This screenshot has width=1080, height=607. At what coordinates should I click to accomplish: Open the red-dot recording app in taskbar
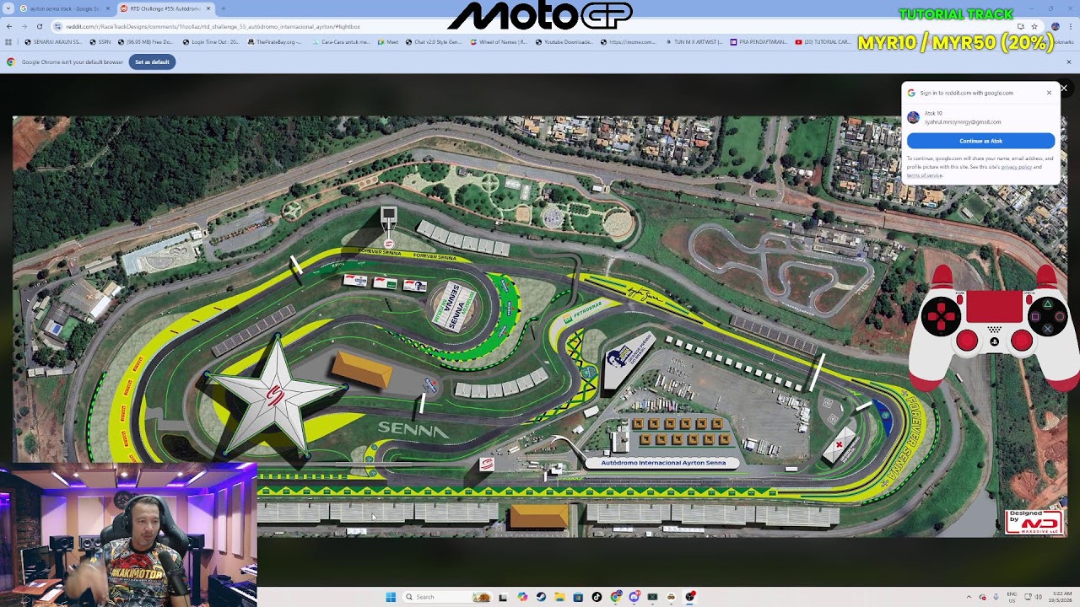click(690, 597)
